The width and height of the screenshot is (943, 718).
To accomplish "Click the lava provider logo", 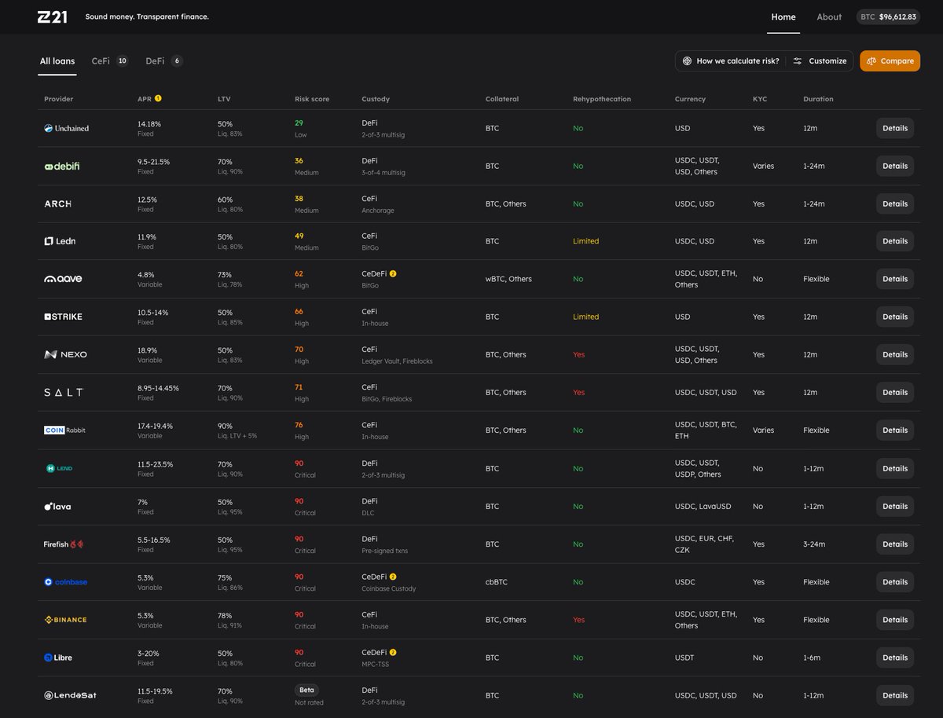I will click(x=57, y=506).
